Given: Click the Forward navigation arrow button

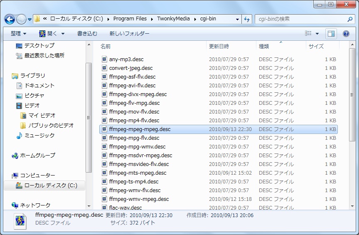Looking at the screenshot, I should click(x=21, y=20).
